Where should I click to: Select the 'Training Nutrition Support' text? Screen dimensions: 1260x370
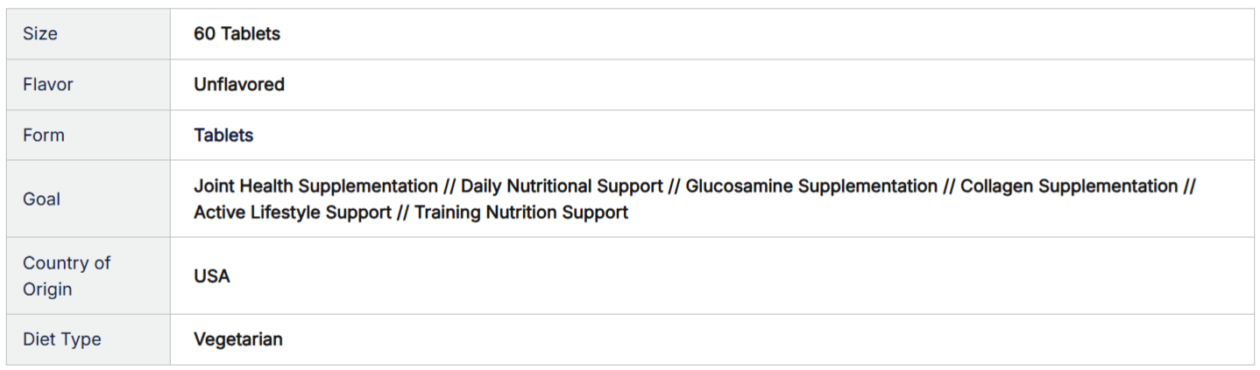[x=521, y=213]
